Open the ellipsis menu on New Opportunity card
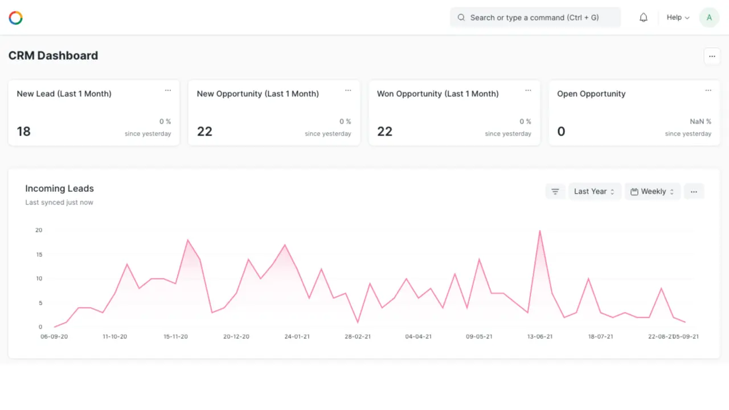 point(348,90)
